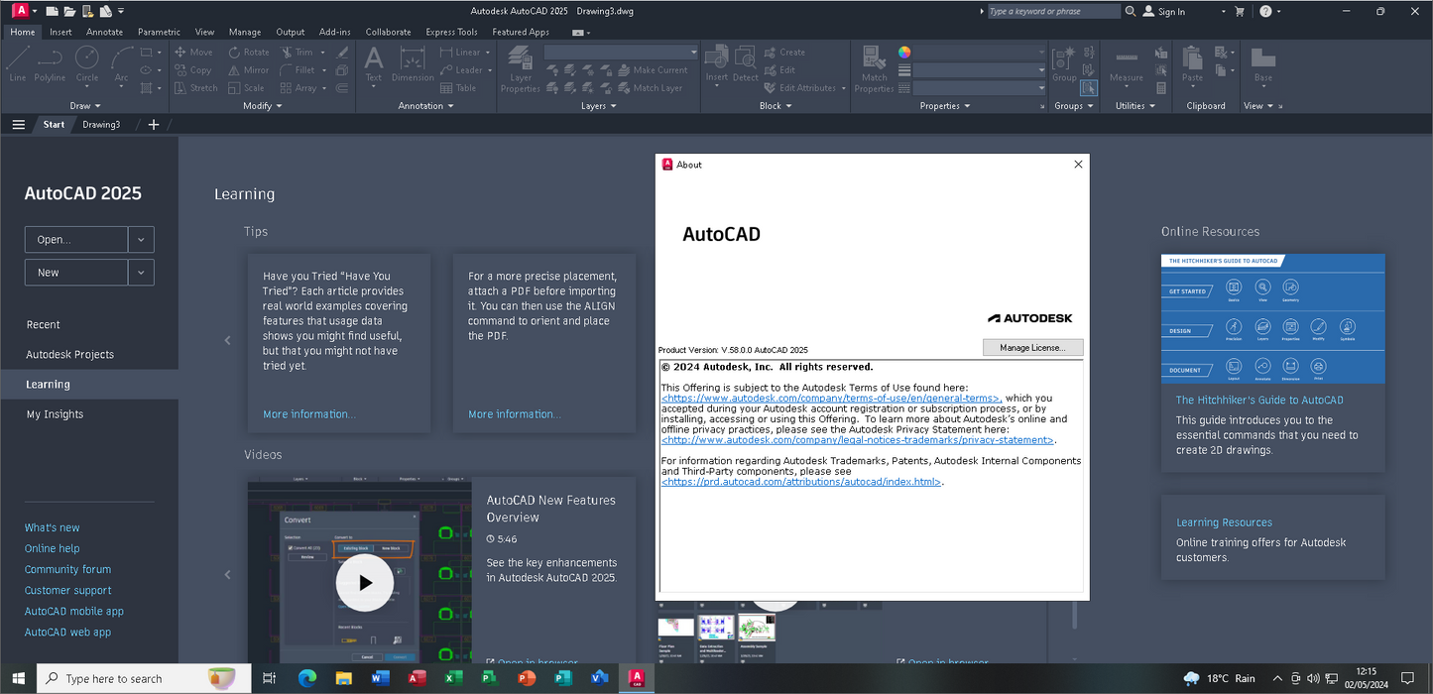This screenshot has height=694, width=1433.
Task: Expand the Draw panel dropdown
Action: point(84,106)
